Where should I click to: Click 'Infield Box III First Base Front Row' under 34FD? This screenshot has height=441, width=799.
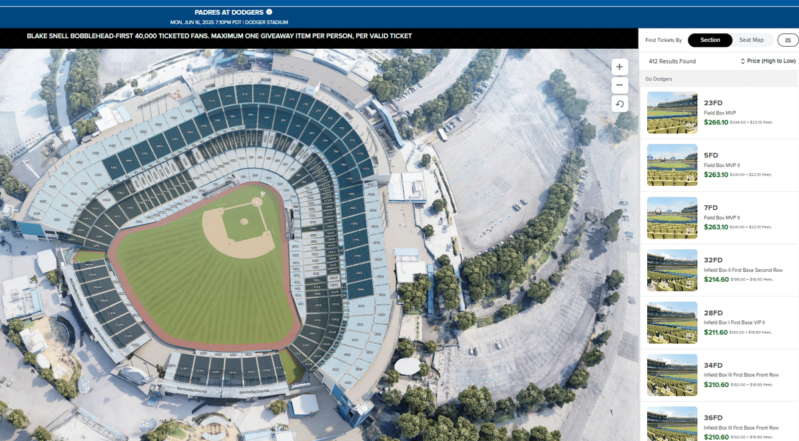click(741, 375)
